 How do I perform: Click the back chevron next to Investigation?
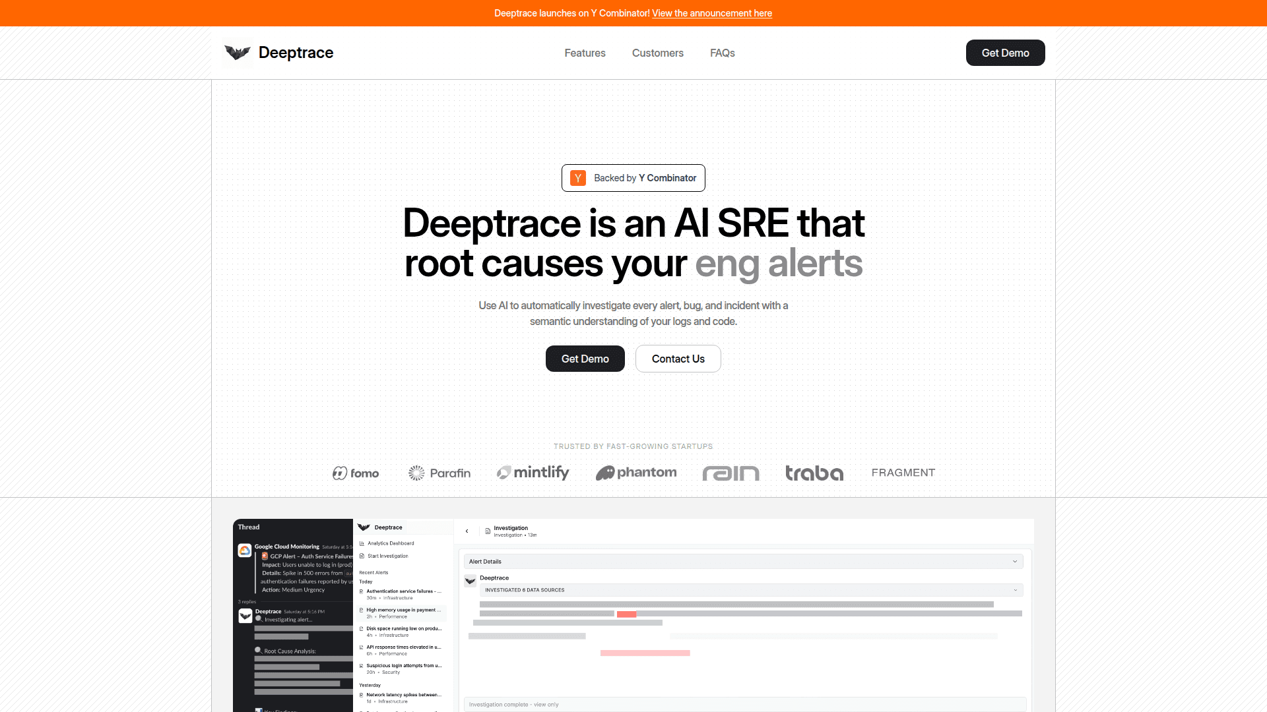(x=467, y=531)
